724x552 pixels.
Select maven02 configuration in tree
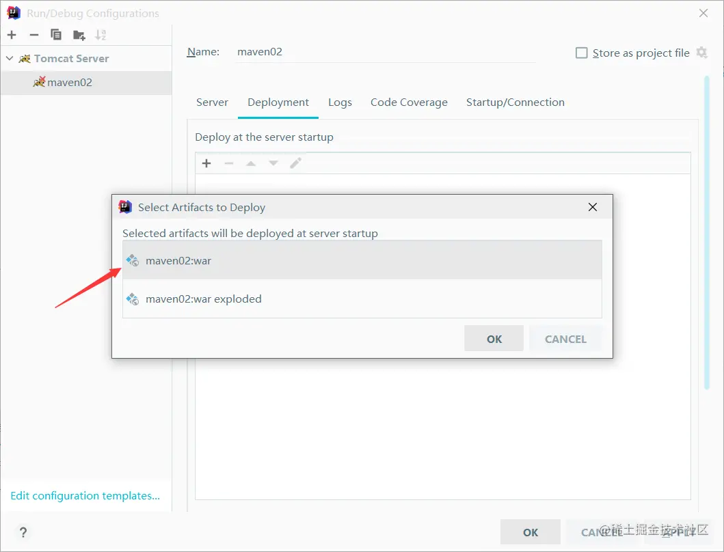point(86,83)
